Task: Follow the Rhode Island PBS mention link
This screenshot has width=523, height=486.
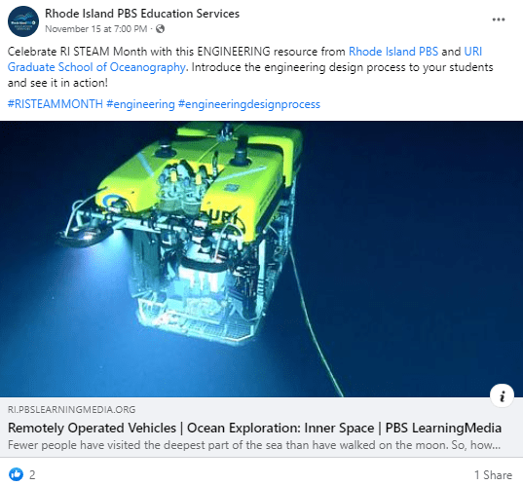Action: (393, 52)
